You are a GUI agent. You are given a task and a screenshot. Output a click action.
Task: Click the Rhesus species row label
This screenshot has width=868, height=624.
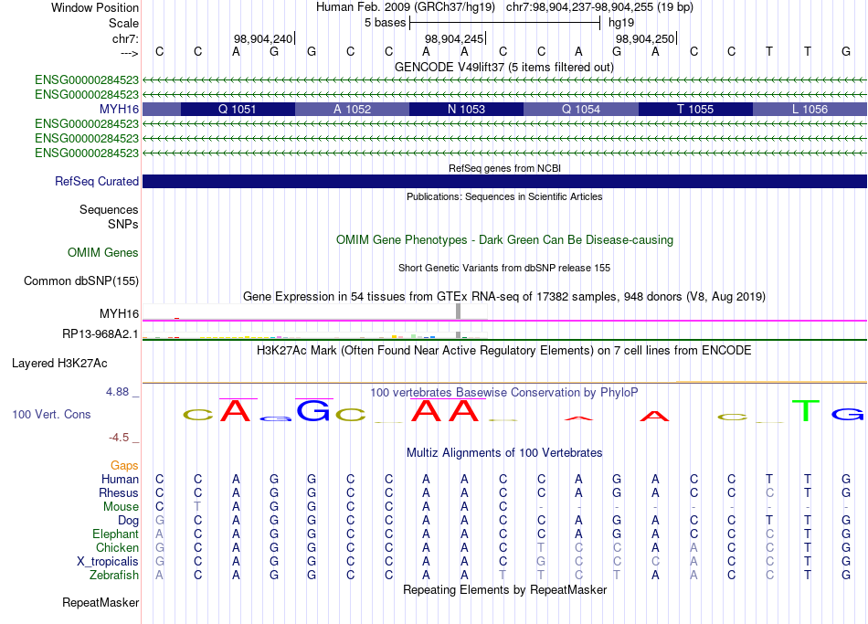click(x=119, y=492)
